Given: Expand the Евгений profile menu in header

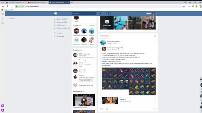Looking at the screenshot, I should 151,13.
